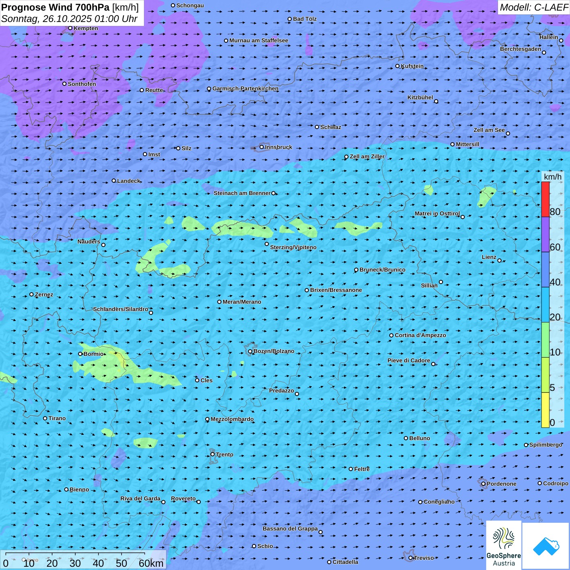This screenshot has width=570, height=570.
Task: Click the 'Conegliano' label
Action: click(x=439, y=502)
